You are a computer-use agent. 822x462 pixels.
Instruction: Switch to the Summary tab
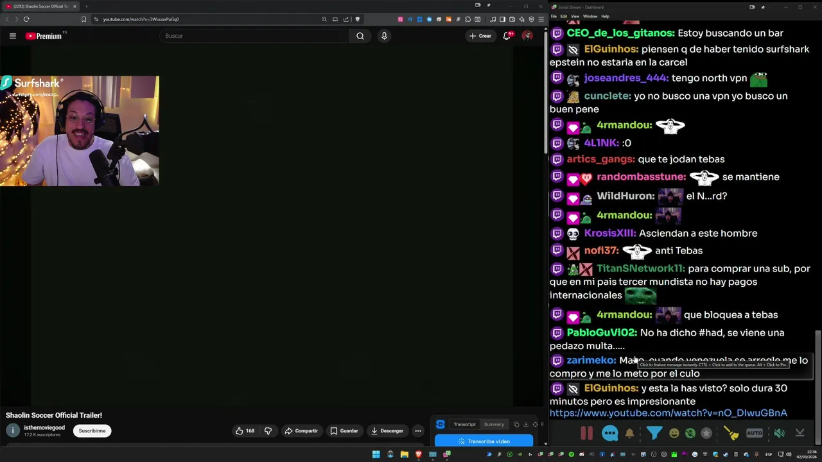tap(494, 424)
